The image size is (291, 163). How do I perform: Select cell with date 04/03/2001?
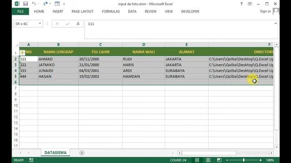[x=100, y=71]
